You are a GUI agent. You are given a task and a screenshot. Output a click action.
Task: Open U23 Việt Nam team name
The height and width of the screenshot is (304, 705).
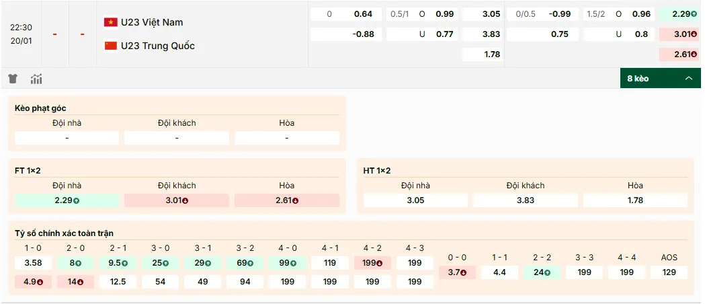click(152, 22)
